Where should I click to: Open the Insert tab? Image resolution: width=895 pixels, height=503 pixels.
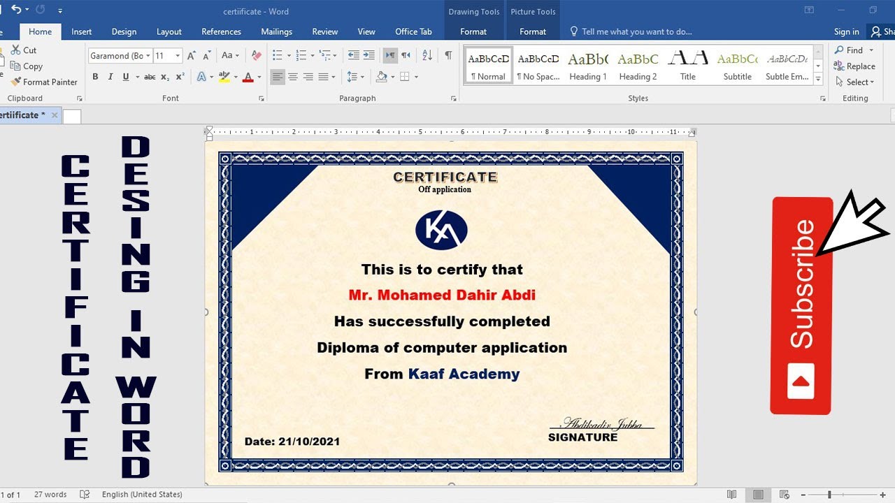81,31
